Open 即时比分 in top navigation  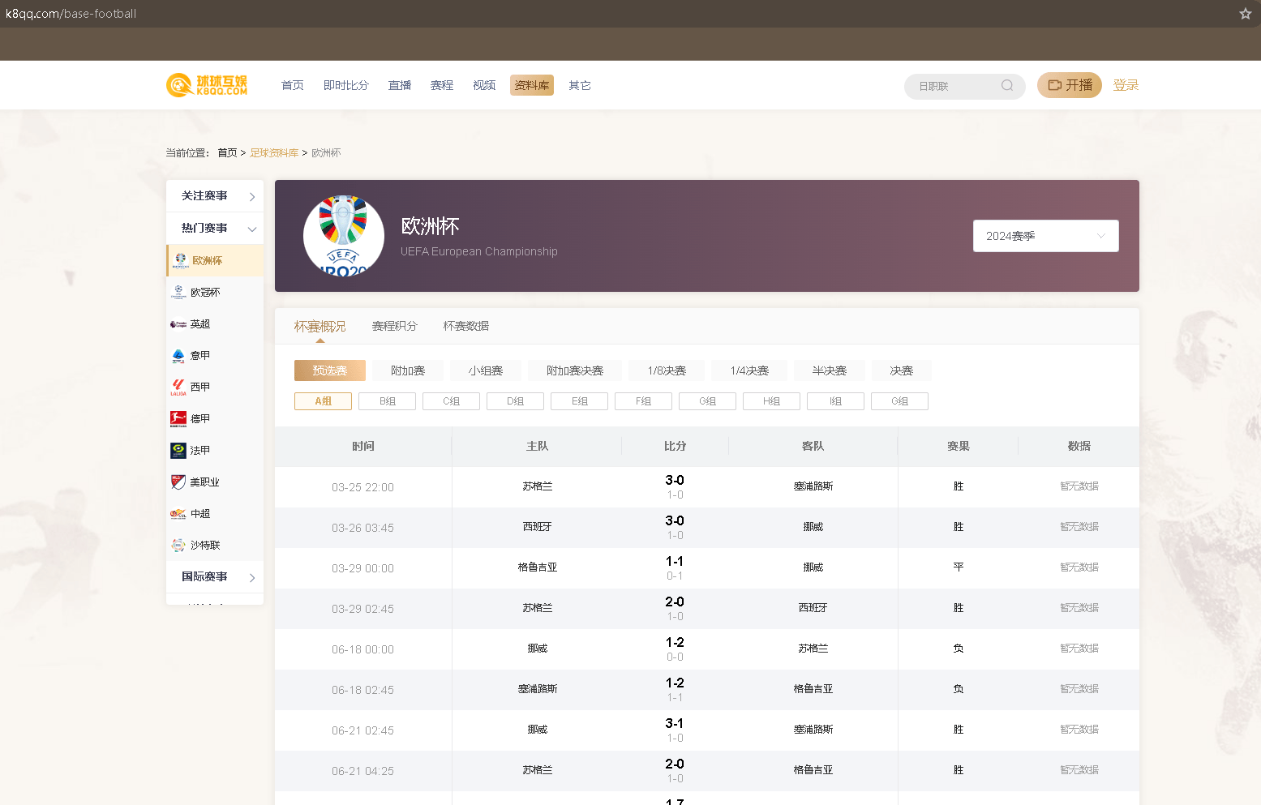pyautogui.click(x=345, y=85)
